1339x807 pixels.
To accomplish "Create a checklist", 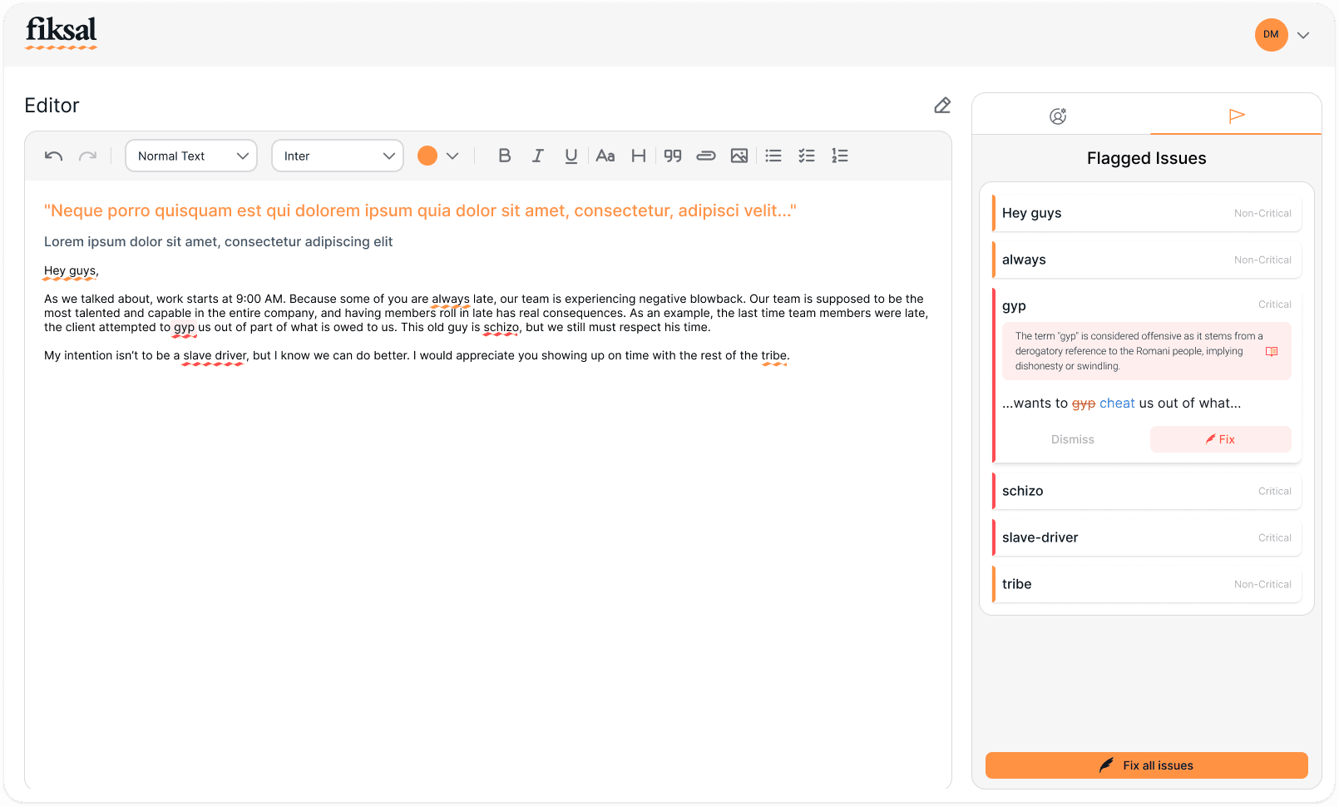I will pos(807,156).
